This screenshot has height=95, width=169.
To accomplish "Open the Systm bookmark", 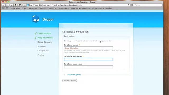I will (x=24, y=8).
